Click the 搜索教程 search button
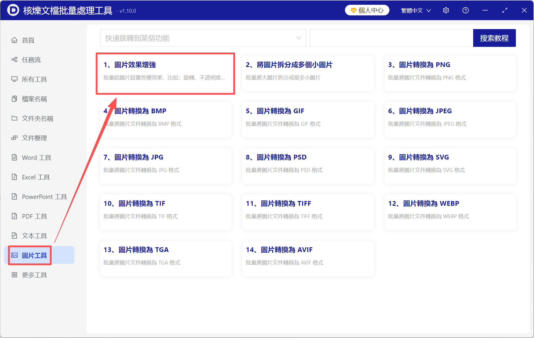 (x=494, y=38)
